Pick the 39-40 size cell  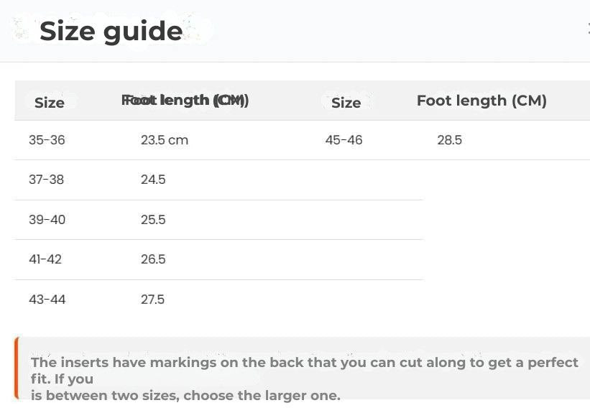tap(47, 220)
